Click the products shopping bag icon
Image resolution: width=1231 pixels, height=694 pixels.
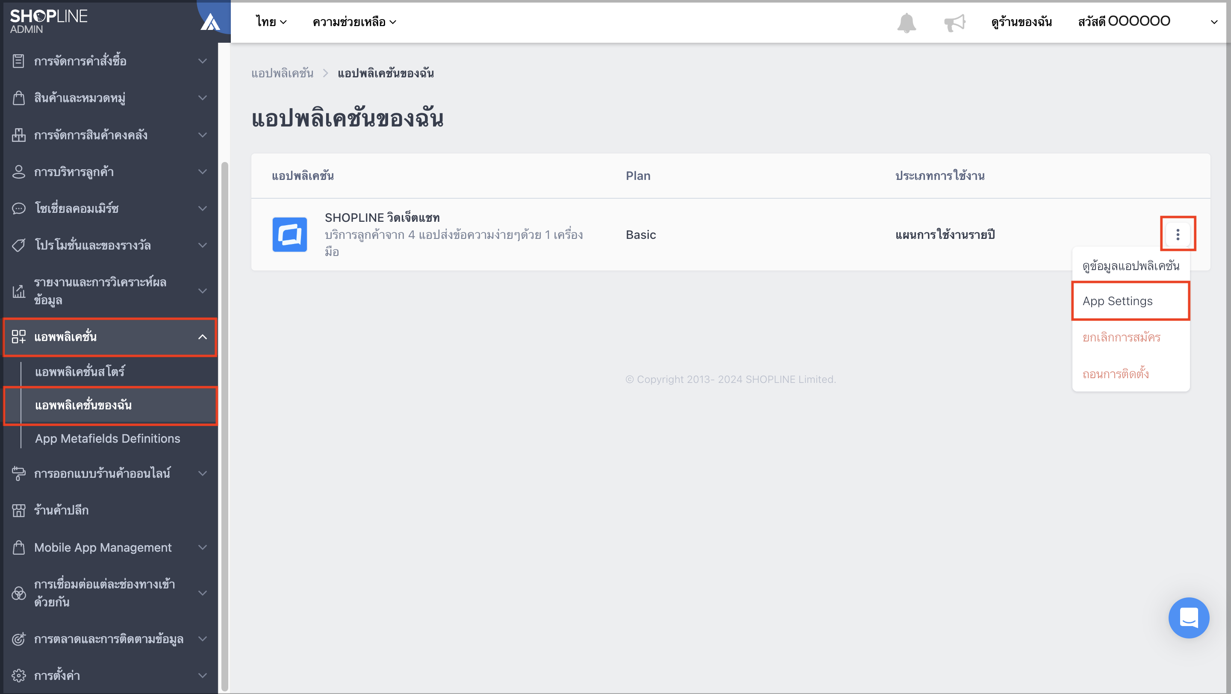[18, 98]
